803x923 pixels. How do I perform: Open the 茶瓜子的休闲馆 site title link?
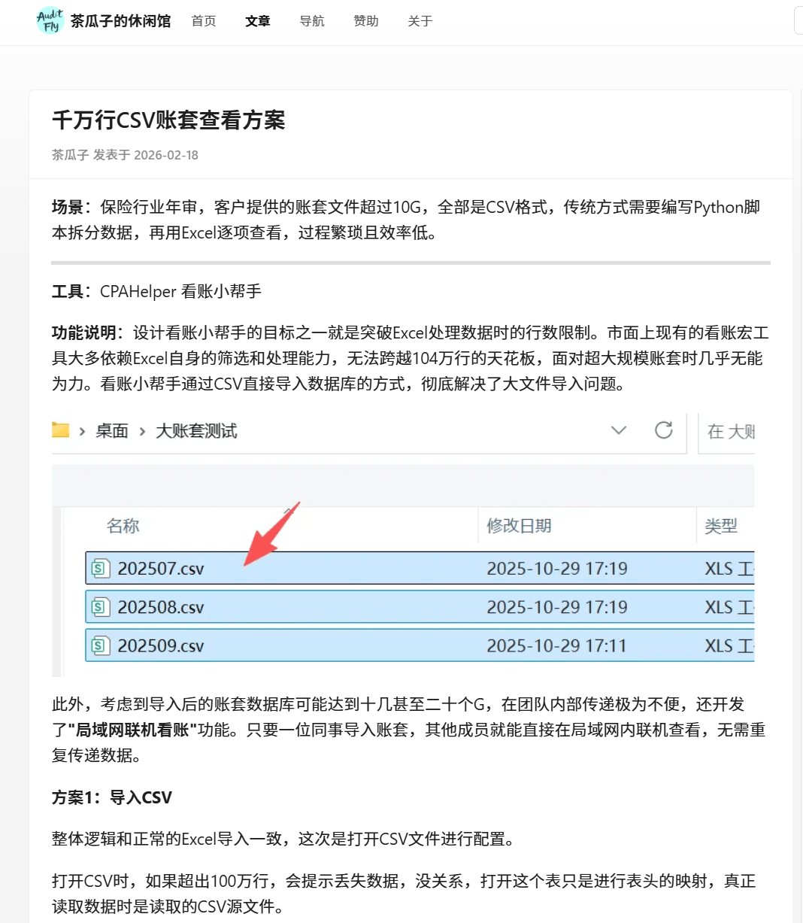point(120,21)
